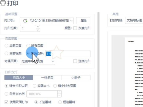Uncheck the 使用双面打印 checkbox

[6, 102]
